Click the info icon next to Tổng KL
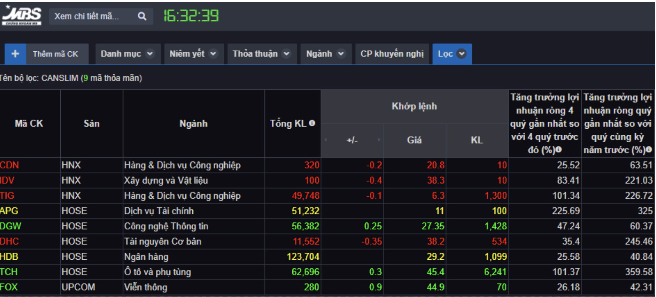Screen dimensions: 656x297 (x=312, y=123)
